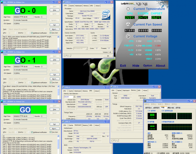Click OK button in top CPU-Z window
The width and height of the screenshot is (196, 154).
tap(108, 56)
